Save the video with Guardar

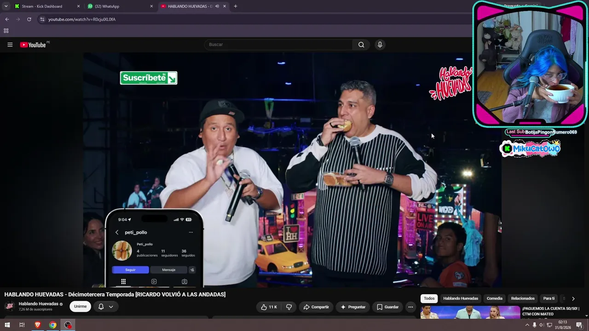click(387, 307)
